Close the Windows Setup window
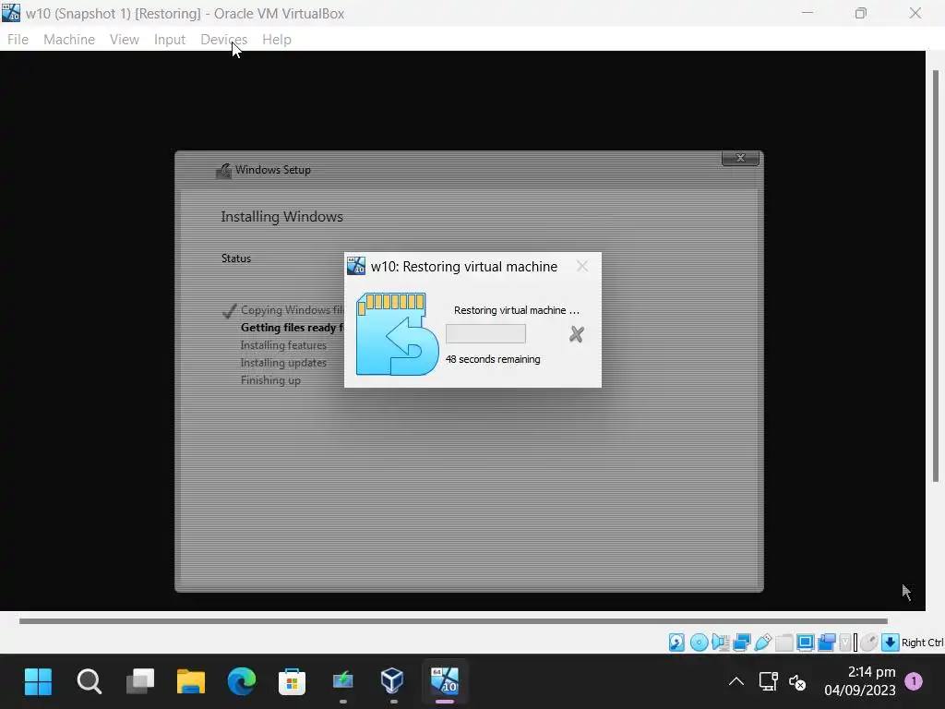The image size is (945, 709). click(740, 158)
